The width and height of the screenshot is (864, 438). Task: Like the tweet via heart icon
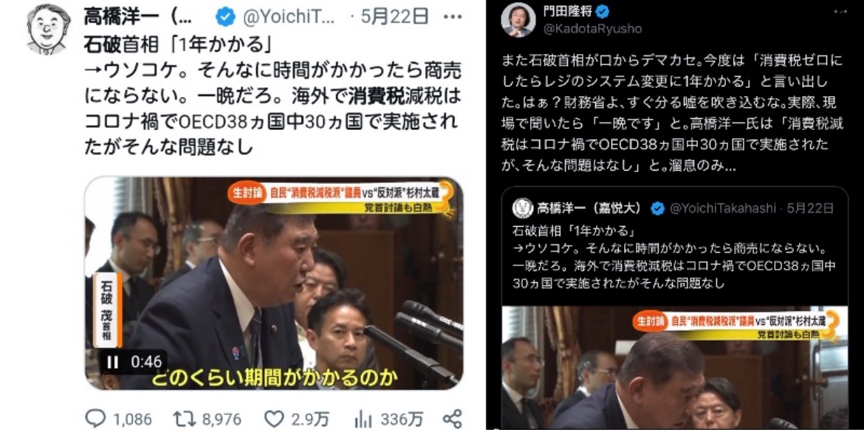click(x=275, y=420)
